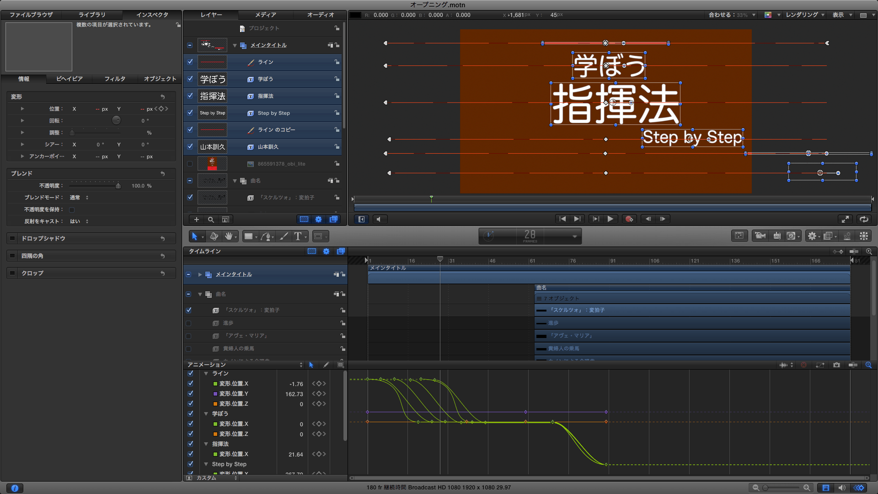The image size is (878, 494).
Task: Toggle 不透明度を保持 checkbox
Action: [72, 209]
